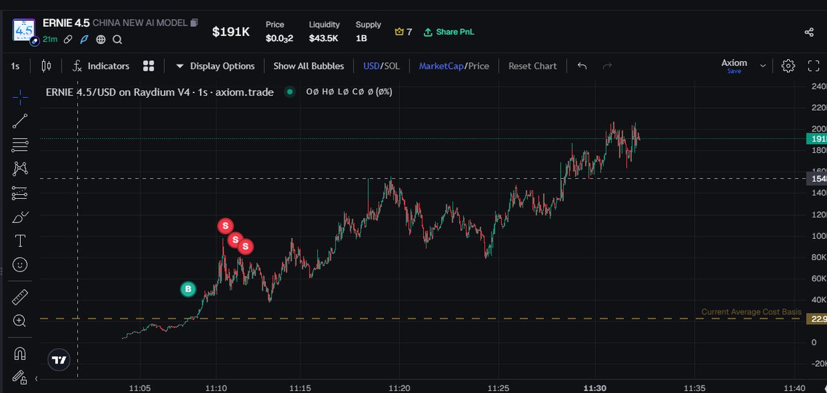
Task: Open the candlestick chart type selector
Action: (x=46, y=66)
